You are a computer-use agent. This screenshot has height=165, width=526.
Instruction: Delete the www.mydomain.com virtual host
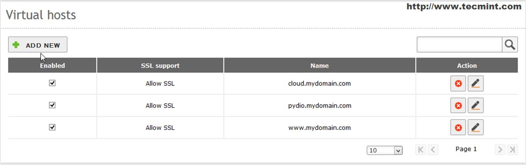pyautogui.click(x=458, y=128)
